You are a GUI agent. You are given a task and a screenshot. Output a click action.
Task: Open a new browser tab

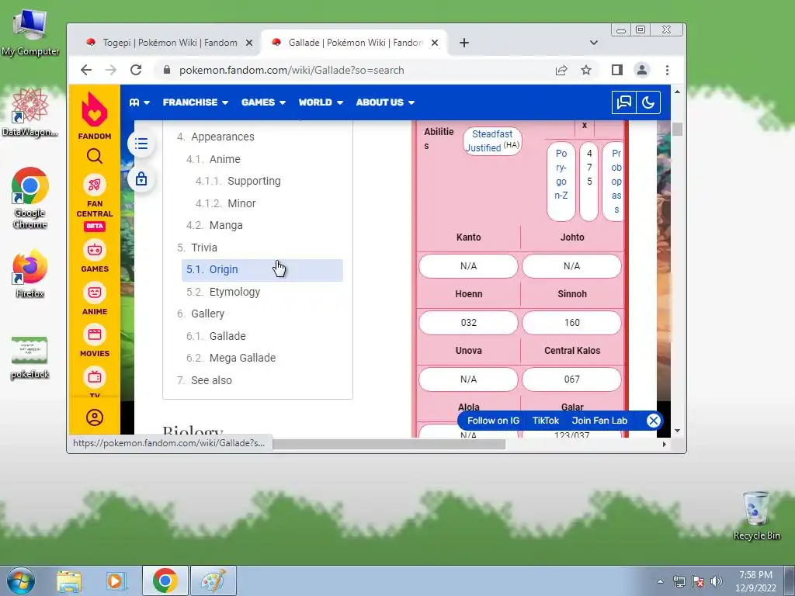click(464, 43)
